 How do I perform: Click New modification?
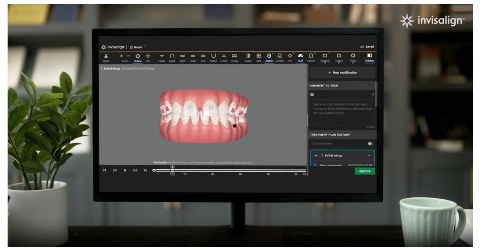point(343,72)
